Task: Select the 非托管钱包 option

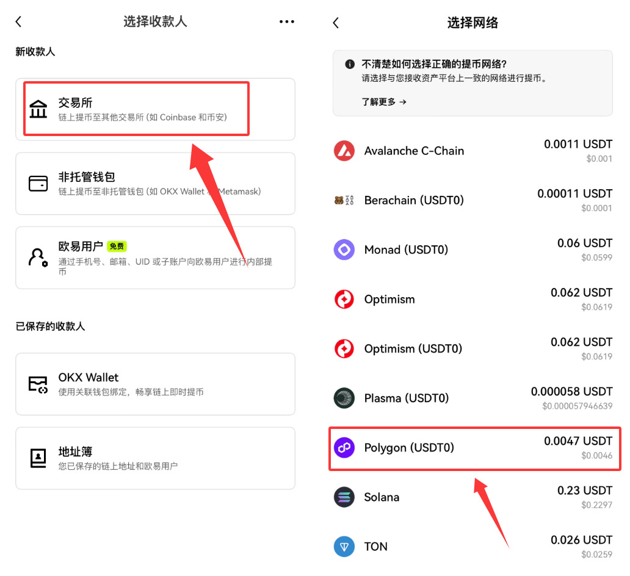Action: [155, 183]
